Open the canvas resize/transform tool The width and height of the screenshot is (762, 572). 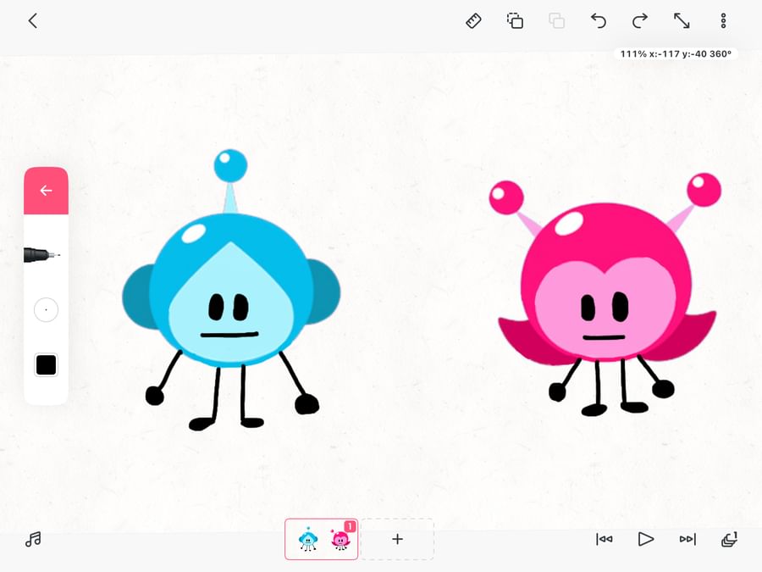click(682, 20)
